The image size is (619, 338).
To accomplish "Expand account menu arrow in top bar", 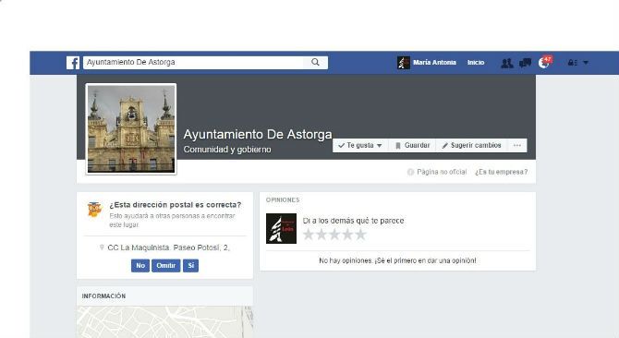I will point(586,62).
